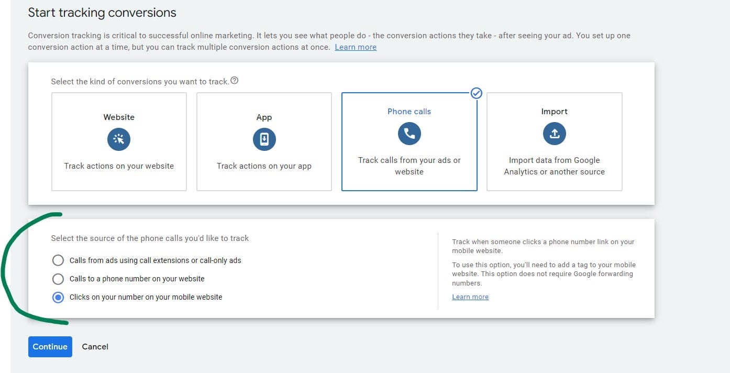The width and height of the screenshot is (730, 373).
Task: Click the Website cursor-click icon
Action: point(119,139)
